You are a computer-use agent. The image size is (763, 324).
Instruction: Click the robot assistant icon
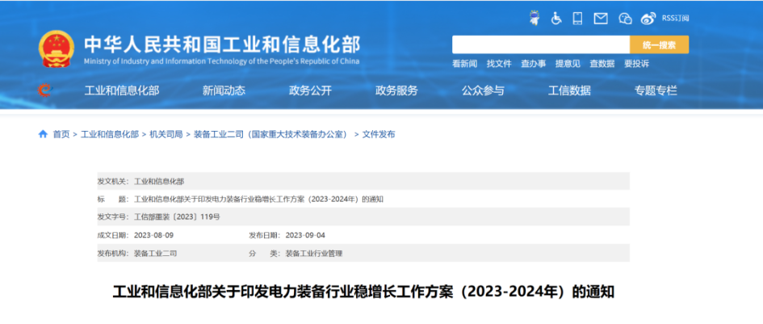click(535, 19)
